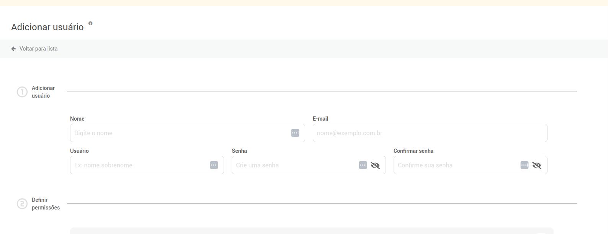Jump to Definir permissões step label
This screenshot has width=608, height=234.
pyautogui.click(x=46, y=204)
